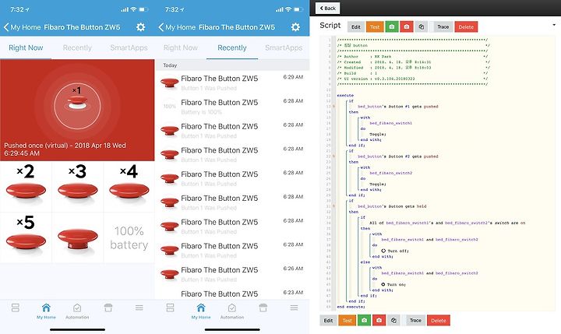The width and height of the screenshot is (561, 334).
Task: Open Automation nav icon in Right Now screen
Action: [x=77, y=311]
